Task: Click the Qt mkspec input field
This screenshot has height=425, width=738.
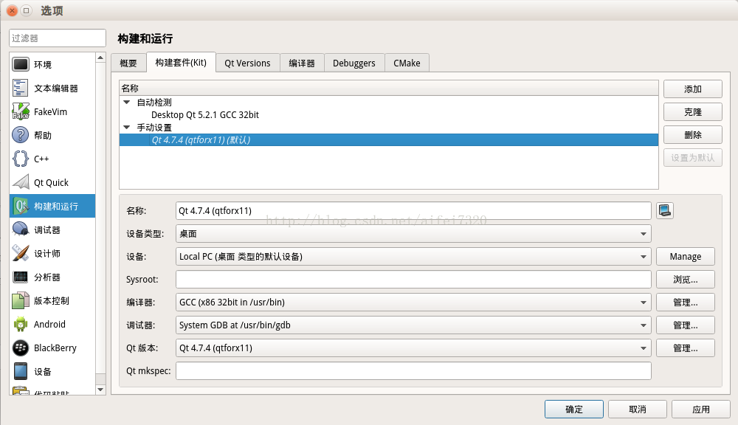Action: [x=414, y=371]
